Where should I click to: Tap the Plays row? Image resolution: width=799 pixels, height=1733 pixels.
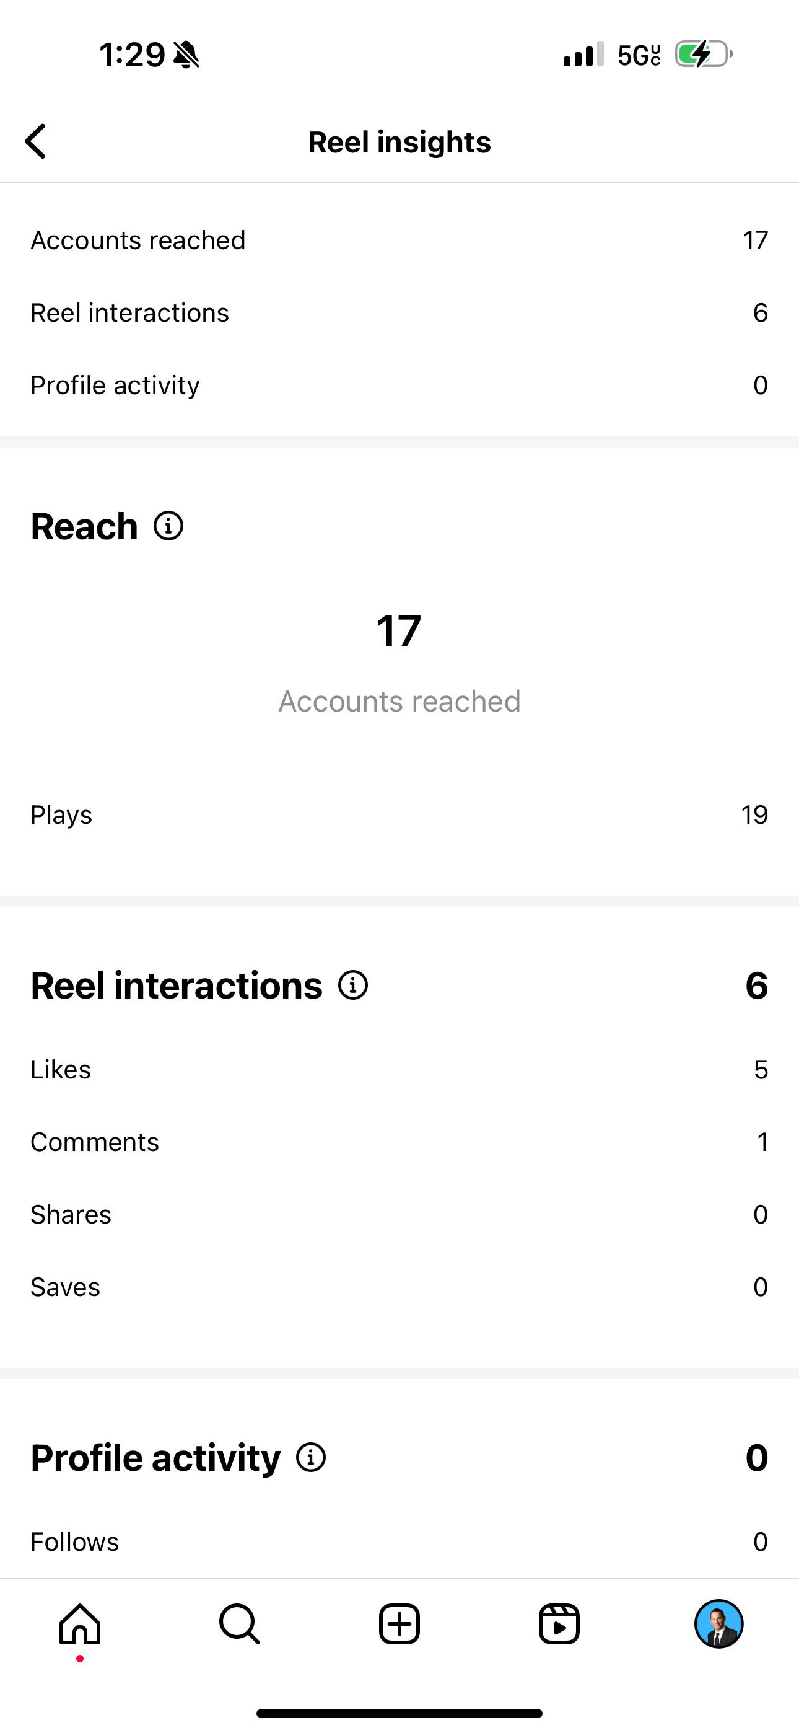click(399, 814)
